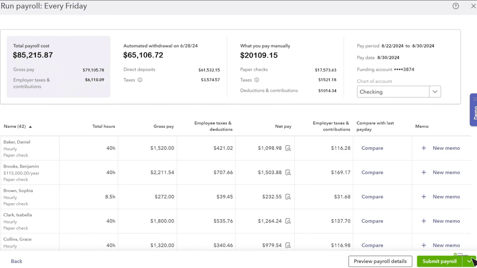This screenshot has height=268, width=477.
Task: Preview Baker, Daniel's paycheck with the magnifier icon
Action: click(x=287, y=148)
